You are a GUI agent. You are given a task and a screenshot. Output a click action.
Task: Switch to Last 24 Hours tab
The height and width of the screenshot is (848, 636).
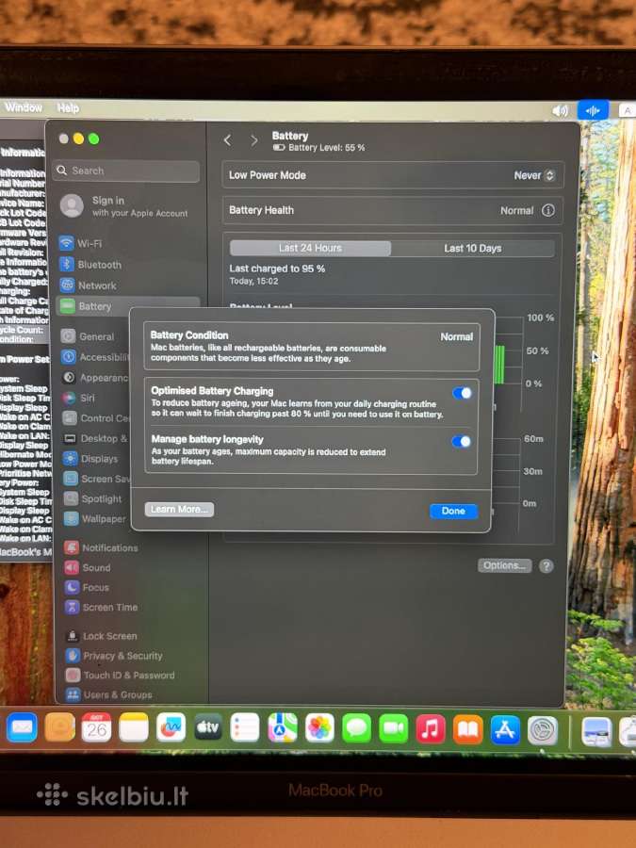pyautogui.click(x=310, y=248)
